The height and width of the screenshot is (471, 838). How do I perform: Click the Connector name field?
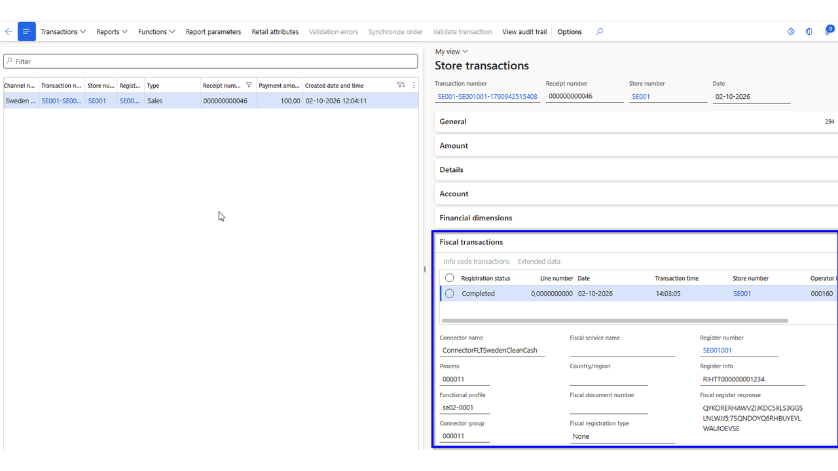click(x=492, y=350)
